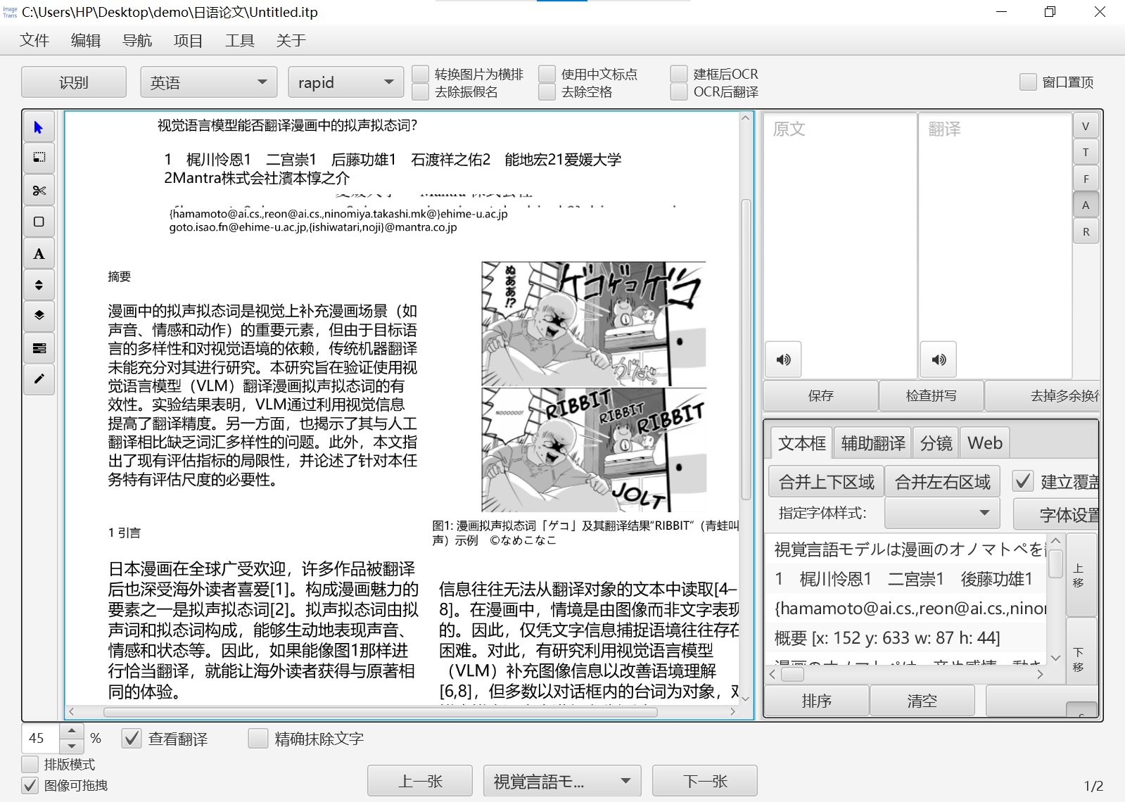Go to next image with 下一张

[705, 781]
